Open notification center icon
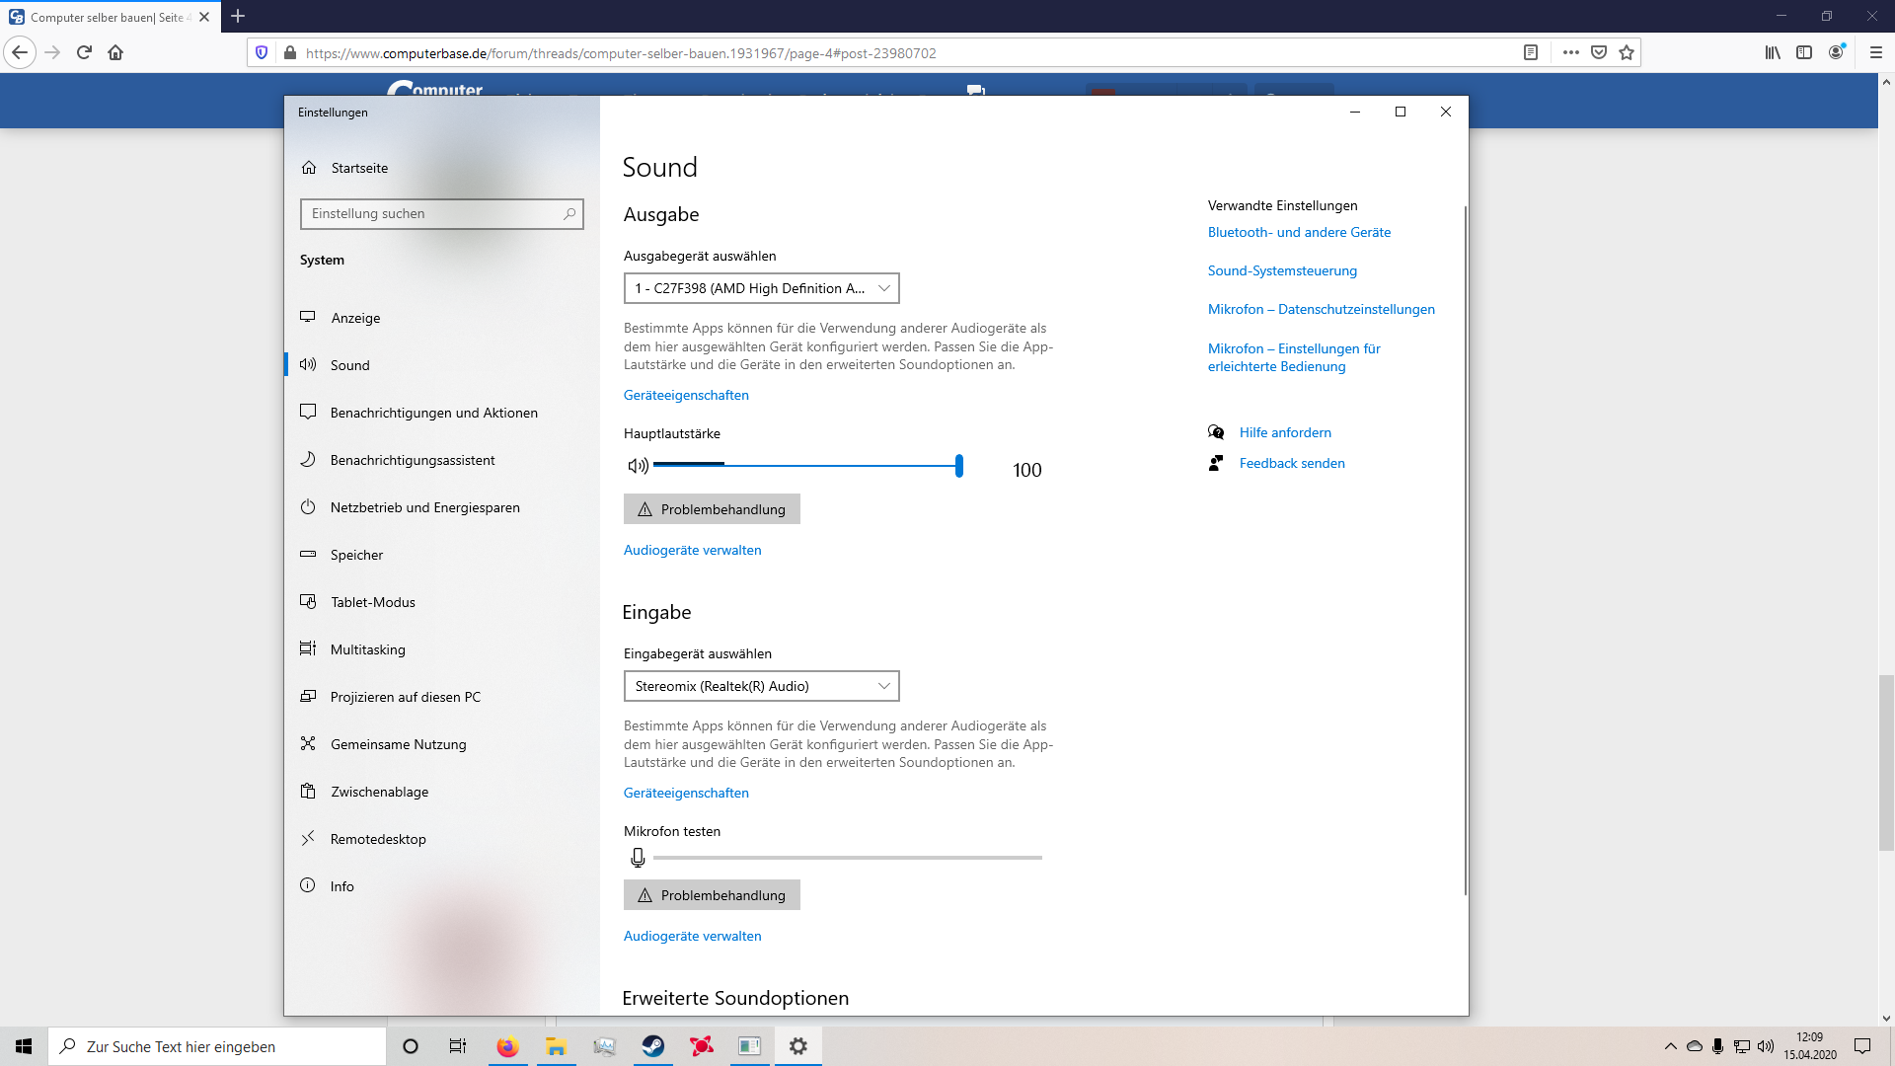This screenshot has width=1895, height=1066. [1862, 1046]
